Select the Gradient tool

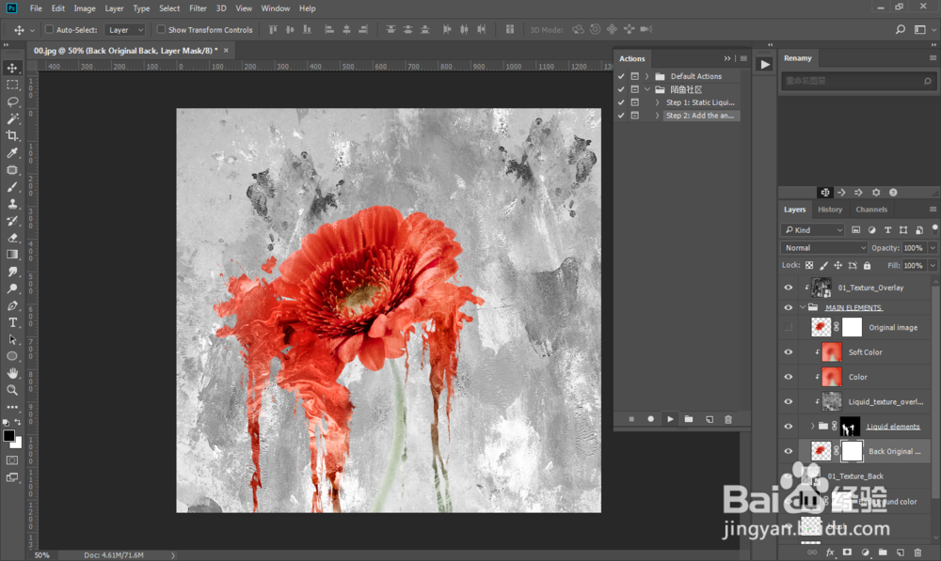coord(12,255)
